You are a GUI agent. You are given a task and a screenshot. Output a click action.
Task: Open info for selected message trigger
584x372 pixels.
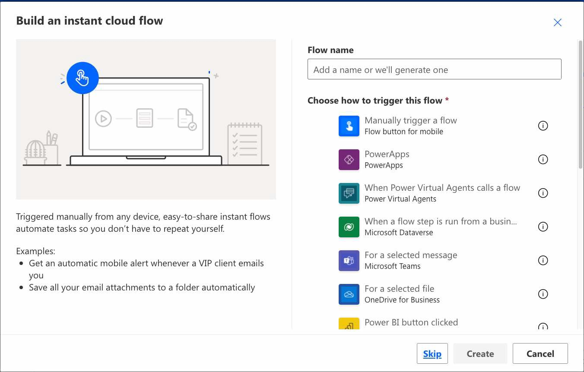(x=543, y=260)
